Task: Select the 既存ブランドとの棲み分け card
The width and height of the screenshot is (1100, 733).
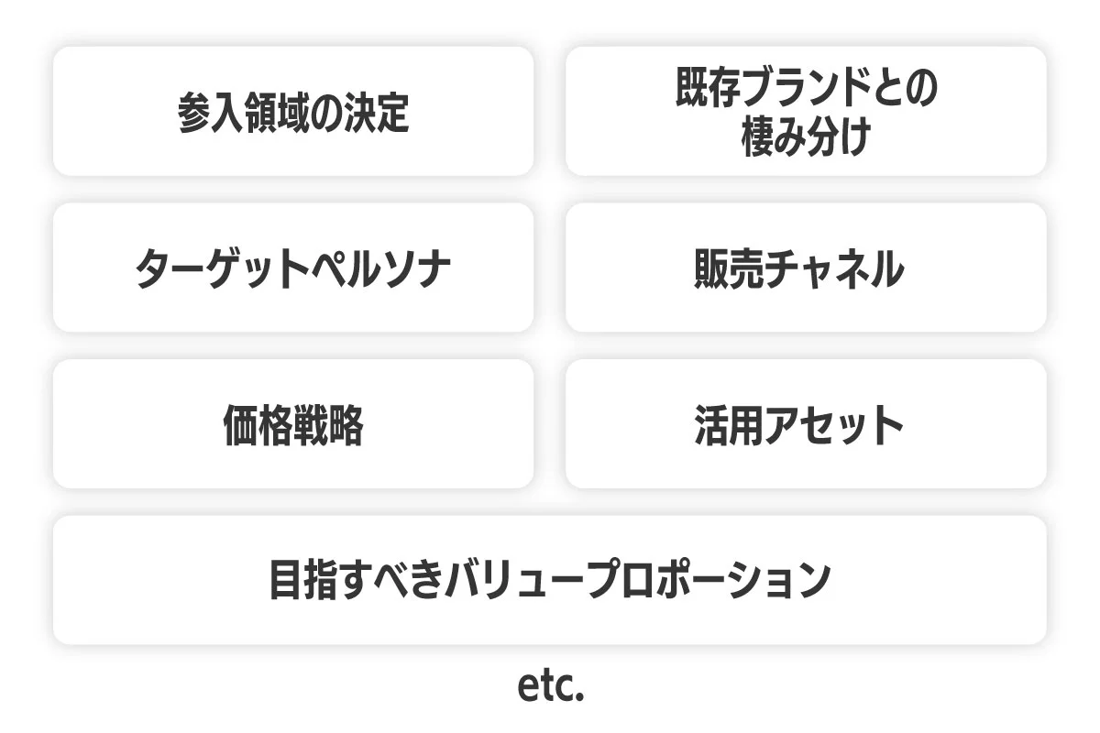Action: click(x=806, y=111)
